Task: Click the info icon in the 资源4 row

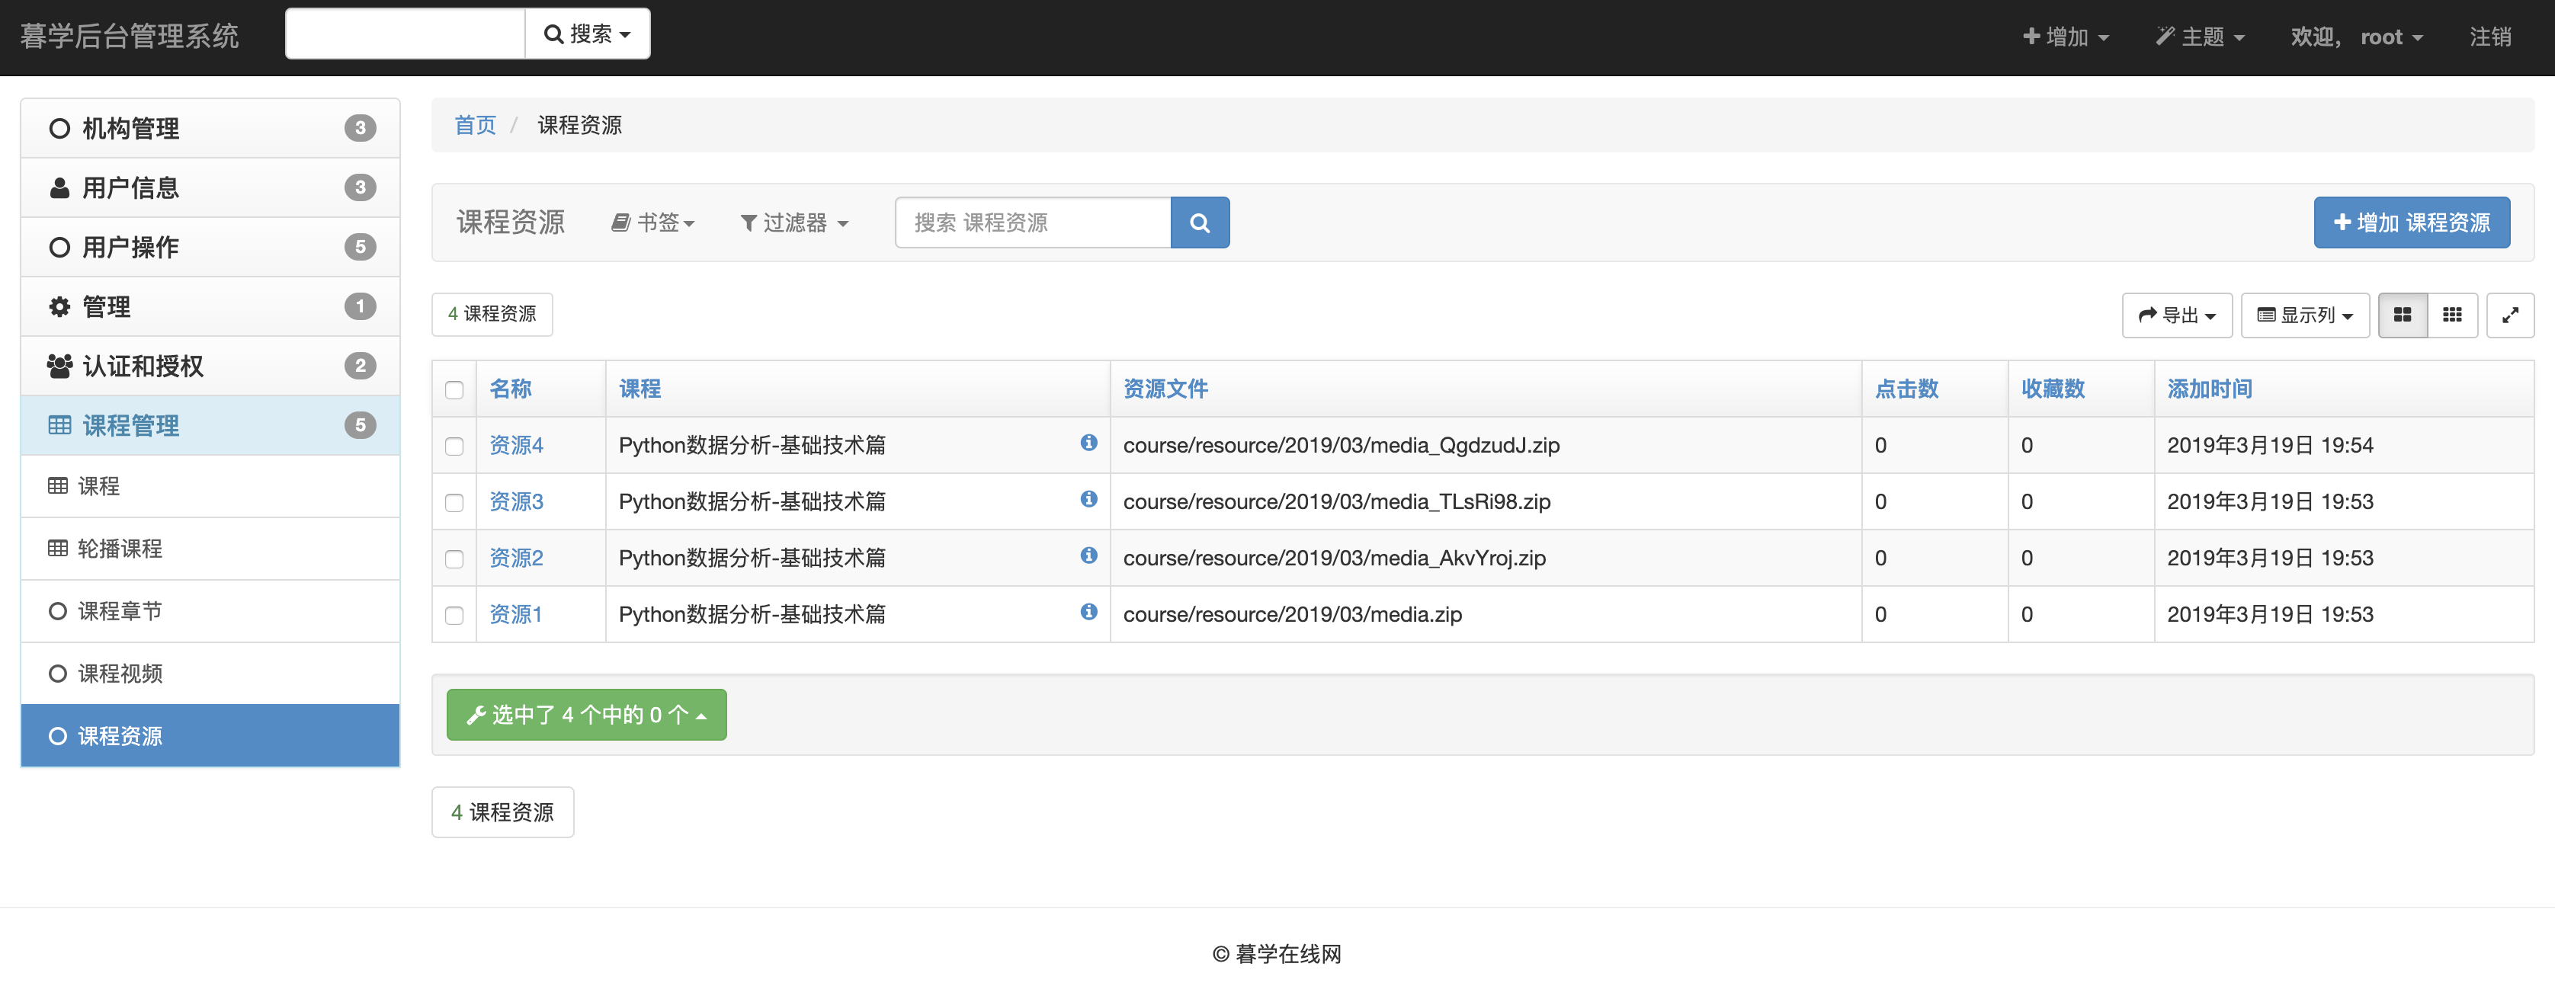Action: [x=1088, y=443]
